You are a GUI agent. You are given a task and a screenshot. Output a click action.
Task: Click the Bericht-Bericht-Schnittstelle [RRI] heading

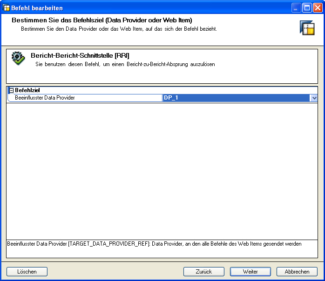(x=77, y=56)
